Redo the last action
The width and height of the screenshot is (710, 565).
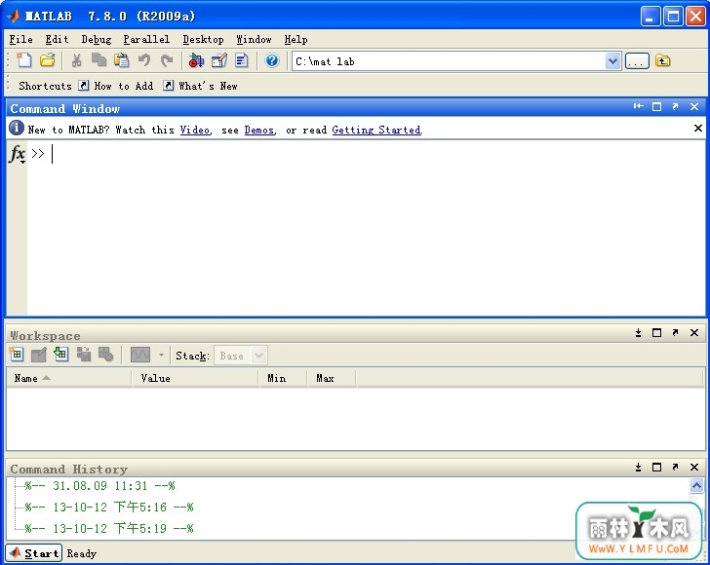point(167,60)
